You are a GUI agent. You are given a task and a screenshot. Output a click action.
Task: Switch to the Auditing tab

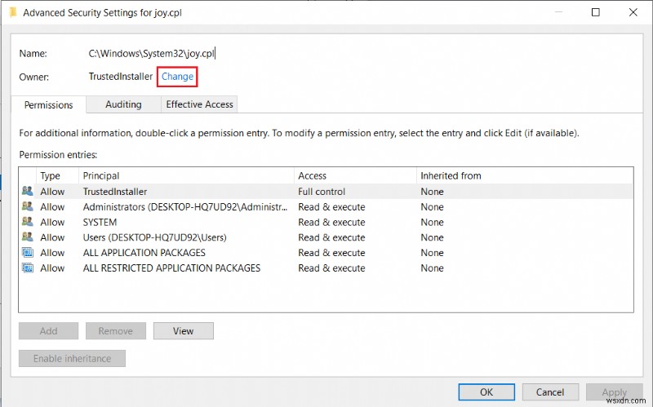(123, 104)
